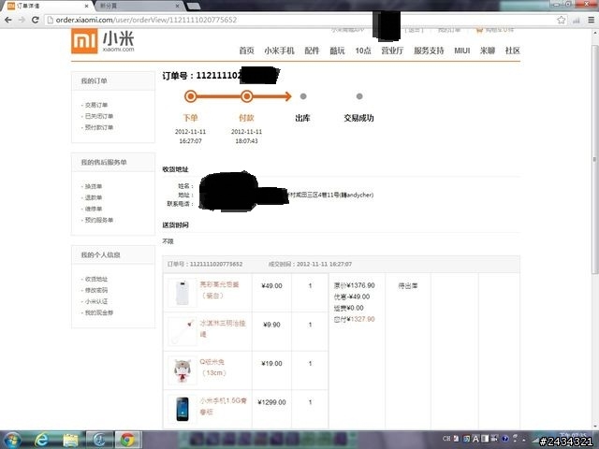The image size is (599, 449).
Task: Open 维修单 in after-sales sidebar
Action: 94,209
